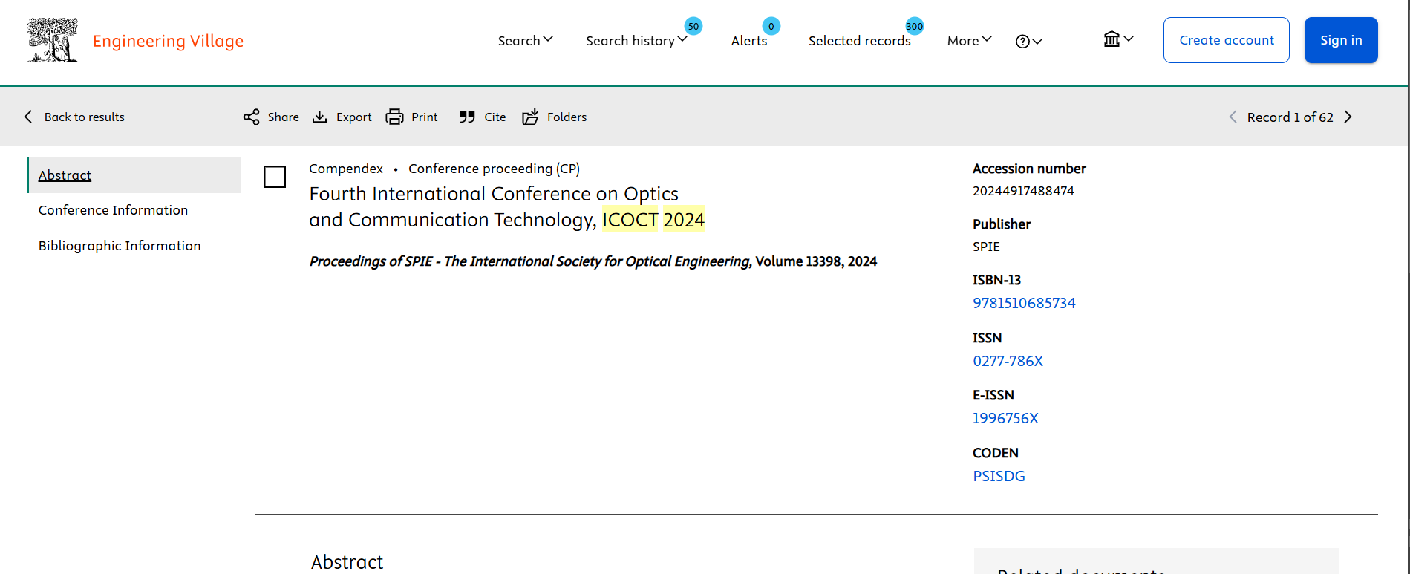
Task: Open the help question mark menu
Action: pos(1028,42)
